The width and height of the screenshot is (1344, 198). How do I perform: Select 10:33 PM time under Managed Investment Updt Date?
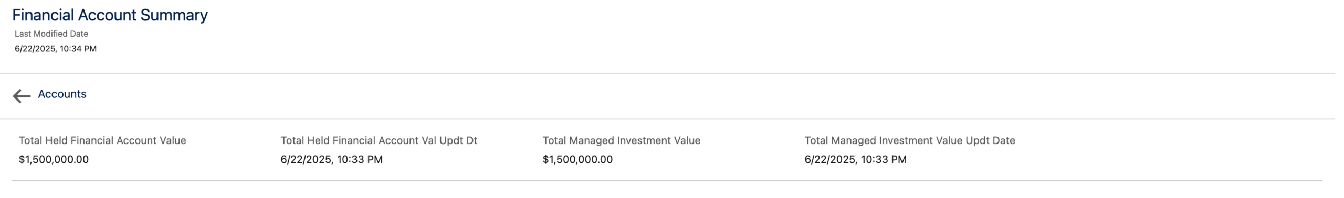(x=884, y=159)
